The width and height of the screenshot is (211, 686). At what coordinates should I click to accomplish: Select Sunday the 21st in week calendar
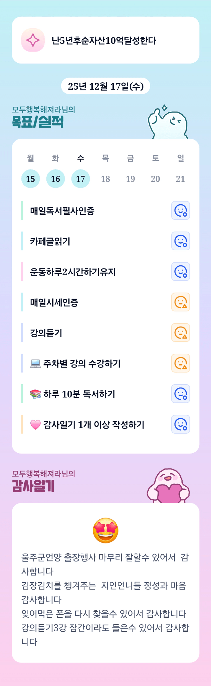click(x=180, y=179)
